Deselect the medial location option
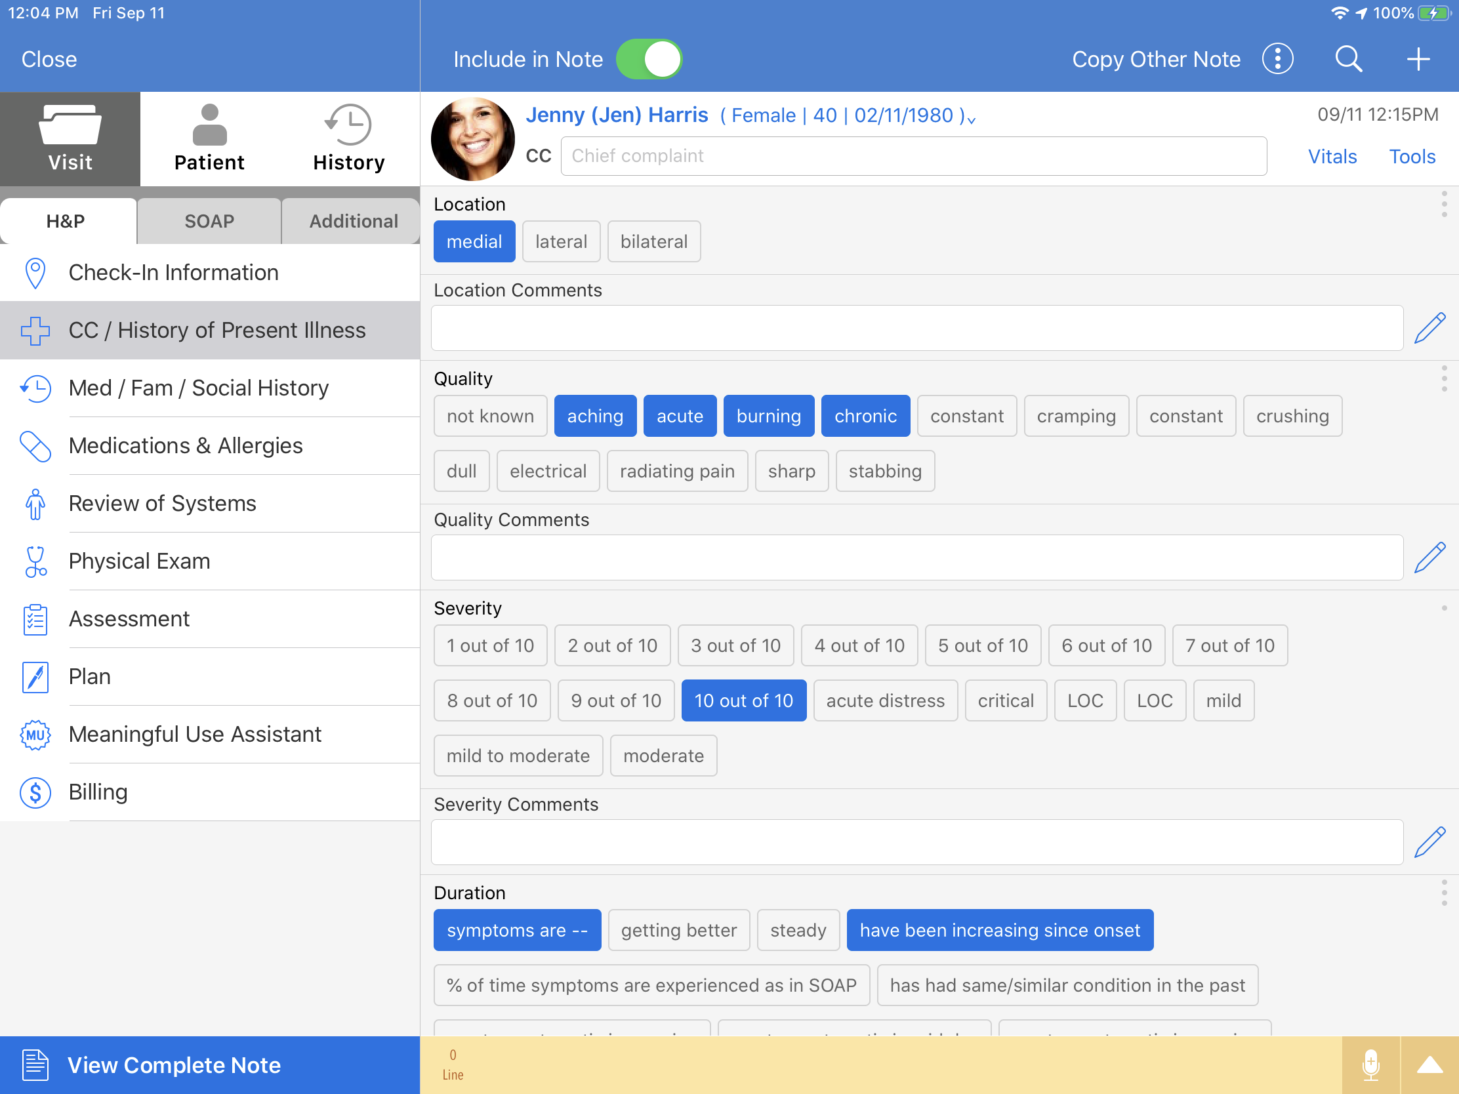This screenshot has width=1459, height=1094. click(474, 241)
